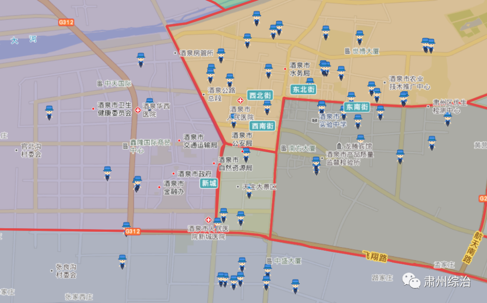Select the officer marker overlapping 酒泉华西医院 label

150,104
